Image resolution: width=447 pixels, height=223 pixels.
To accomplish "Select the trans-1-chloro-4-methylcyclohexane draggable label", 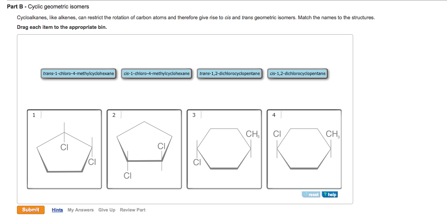I will 78,73.
